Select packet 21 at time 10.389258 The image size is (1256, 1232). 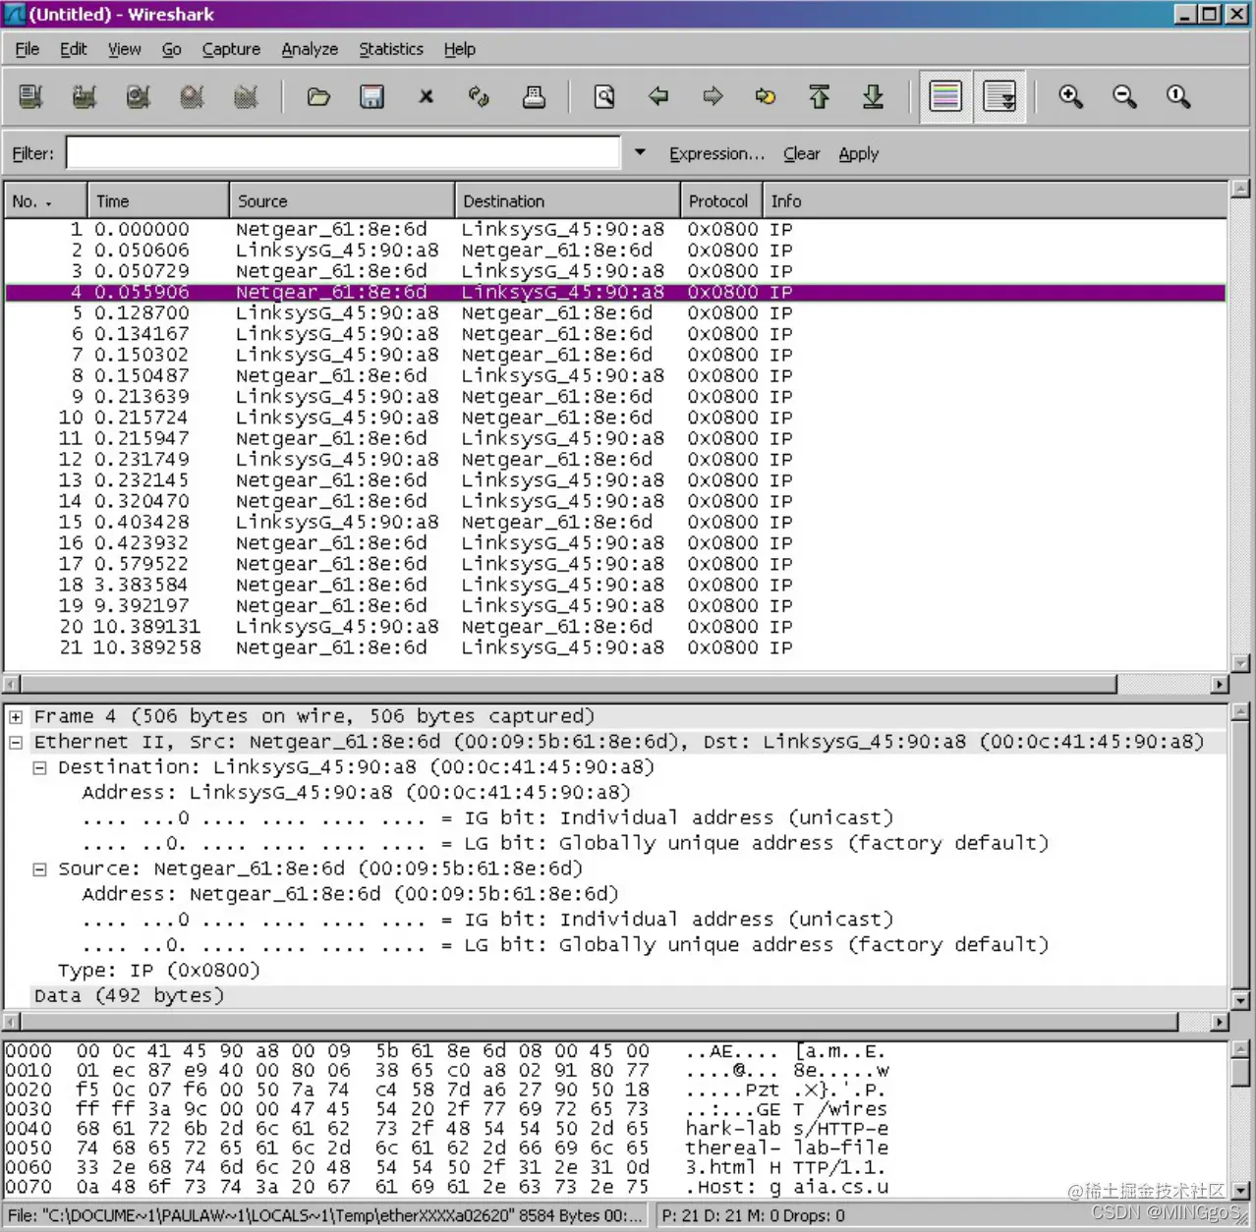click(x=615, y=647)
